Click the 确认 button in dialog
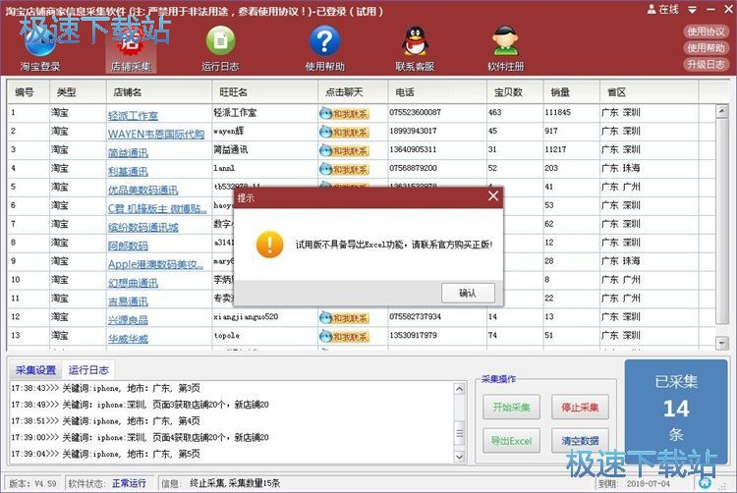737x493 pixels. [x=468, y=293]
